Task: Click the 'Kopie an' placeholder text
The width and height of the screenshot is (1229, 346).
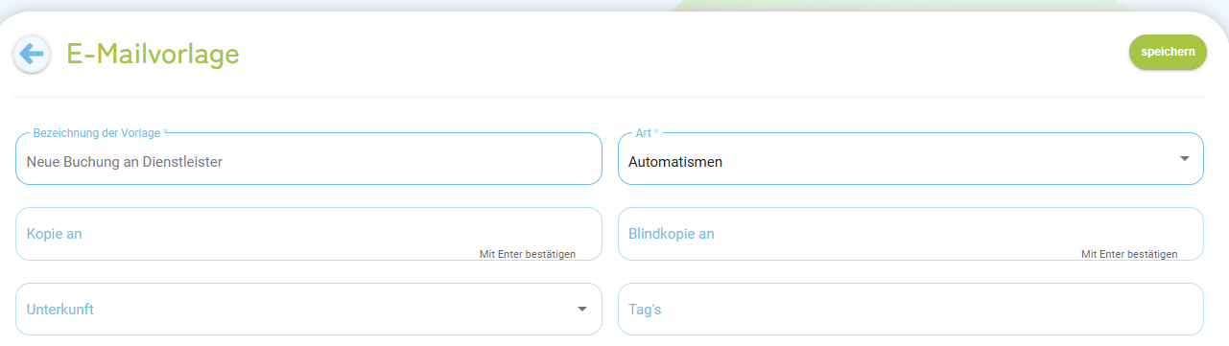Action: (55, 234)
